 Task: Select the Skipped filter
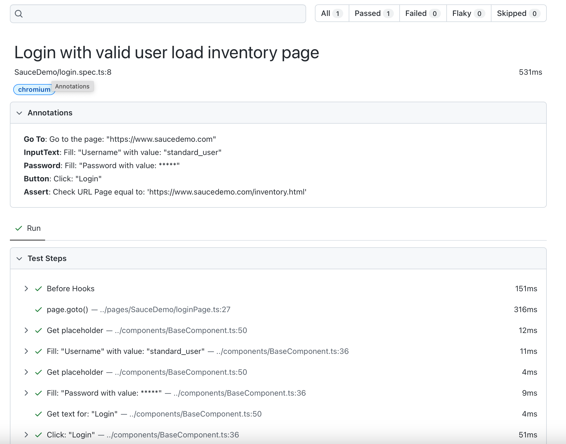[x=518, y=13]
